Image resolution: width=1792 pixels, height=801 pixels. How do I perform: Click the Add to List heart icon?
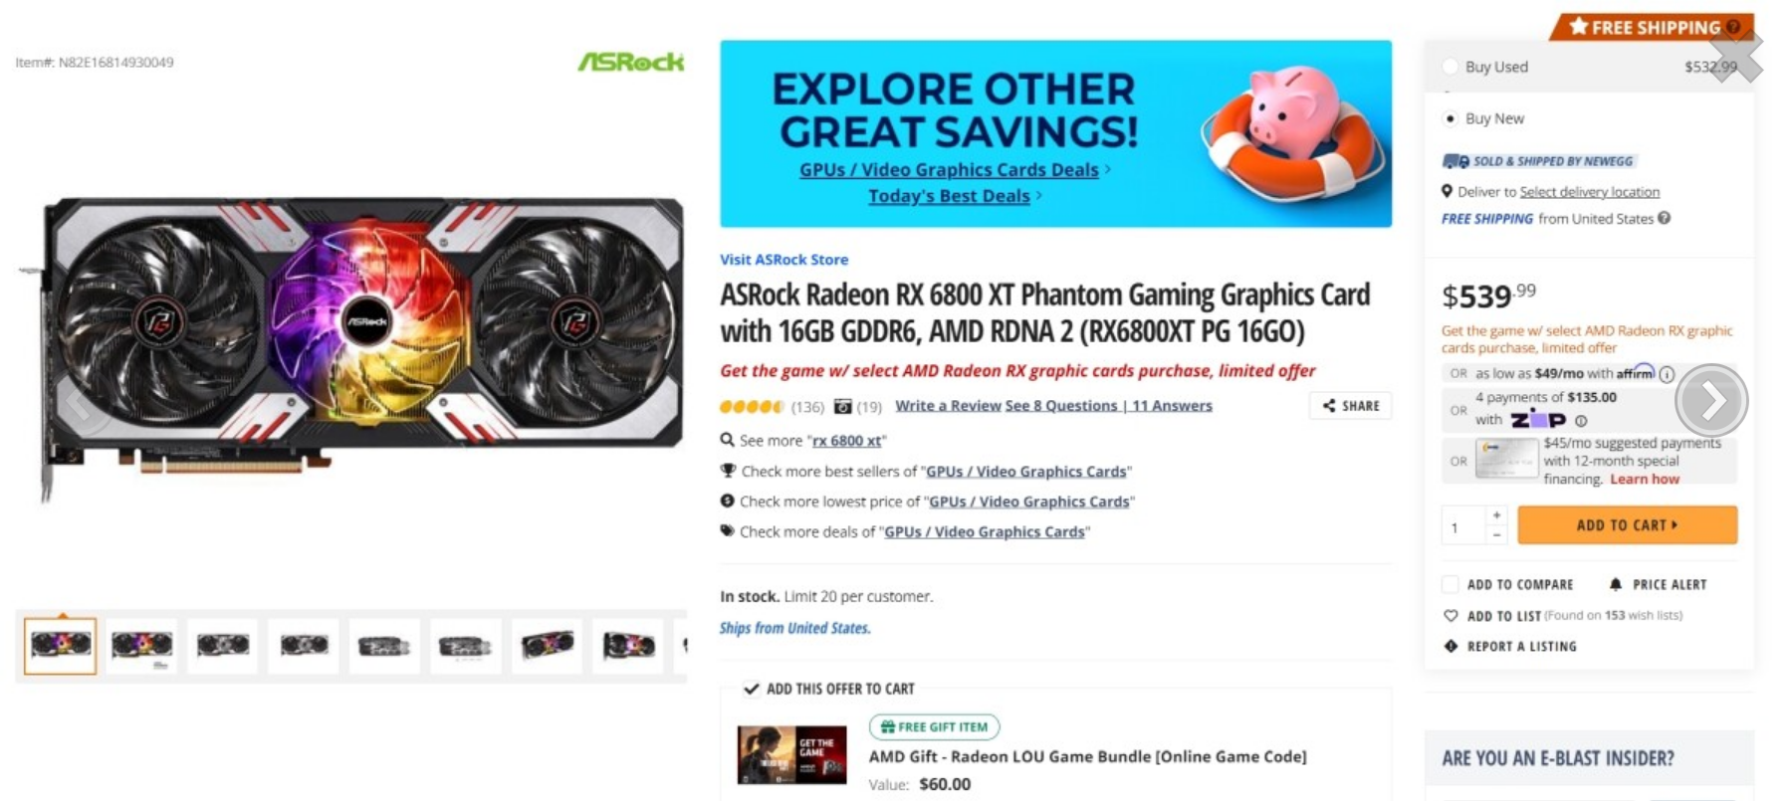tap(1451, 616)
